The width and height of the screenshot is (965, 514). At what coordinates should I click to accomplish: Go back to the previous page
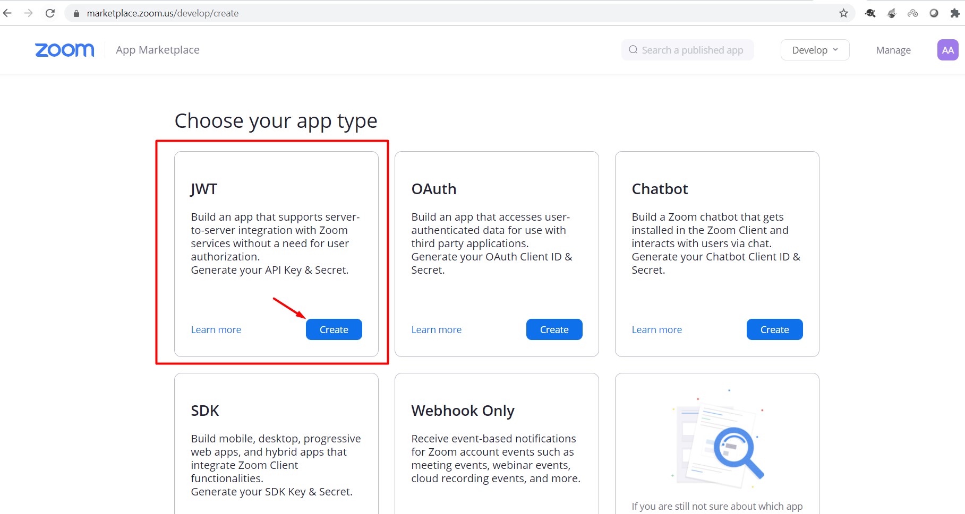(7, 13)
